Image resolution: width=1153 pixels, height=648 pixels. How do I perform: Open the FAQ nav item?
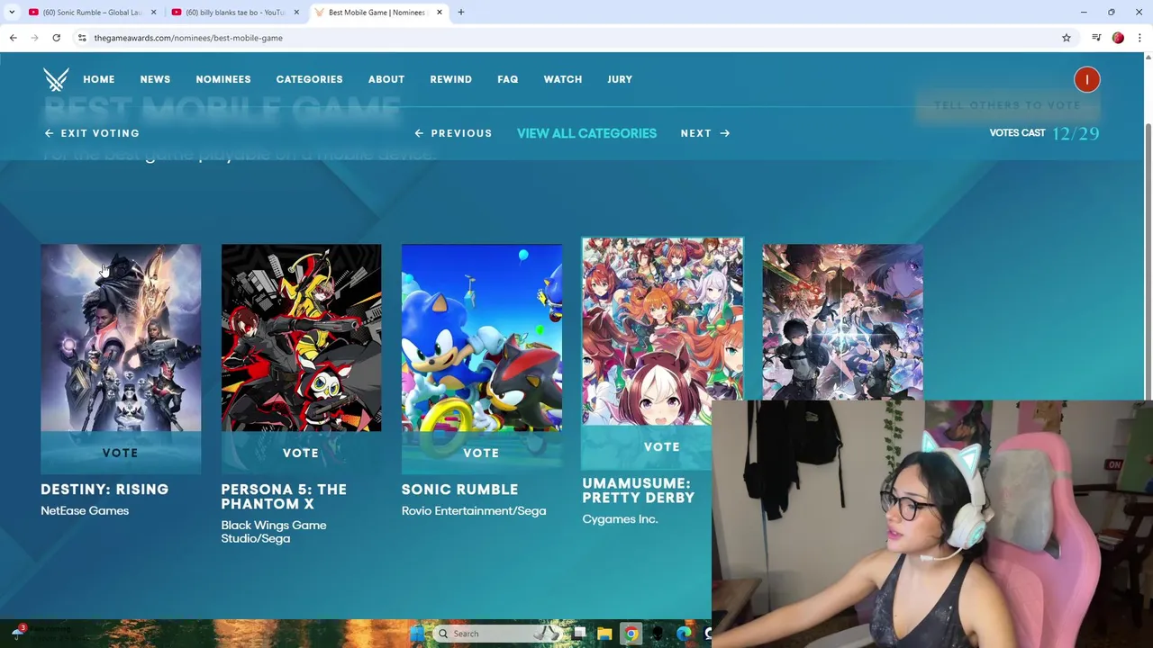pyautogui.click(x=508, y=79)
